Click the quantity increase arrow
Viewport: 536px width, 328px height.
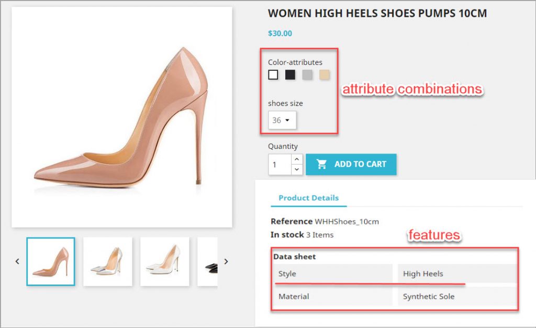pyautogui.click(x=297, y=158)
